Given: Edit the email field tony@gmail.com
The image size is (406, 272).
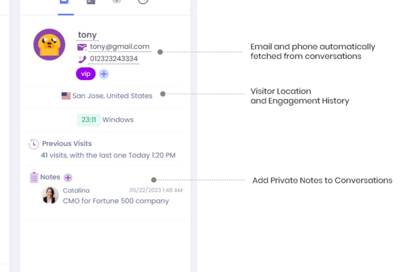Looking at the screenshot, I should coord(119,46).
